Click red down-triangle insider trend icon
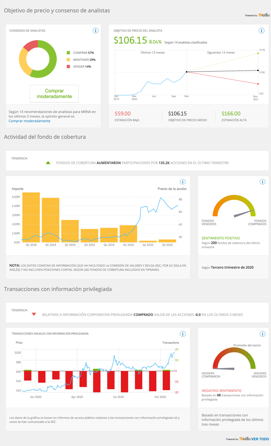 tap(34, 314)
